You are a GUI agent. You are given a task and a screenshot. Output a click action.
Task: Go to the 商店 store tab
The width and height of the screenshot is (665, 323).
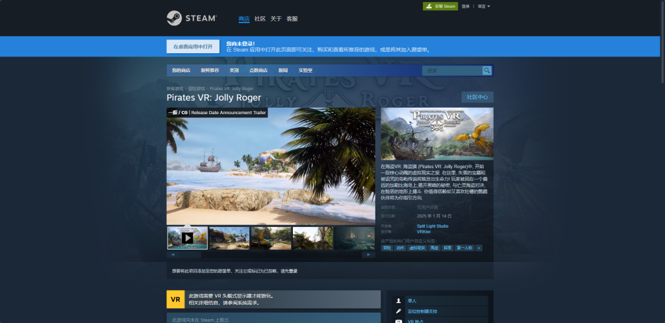[x=244, y=19]
